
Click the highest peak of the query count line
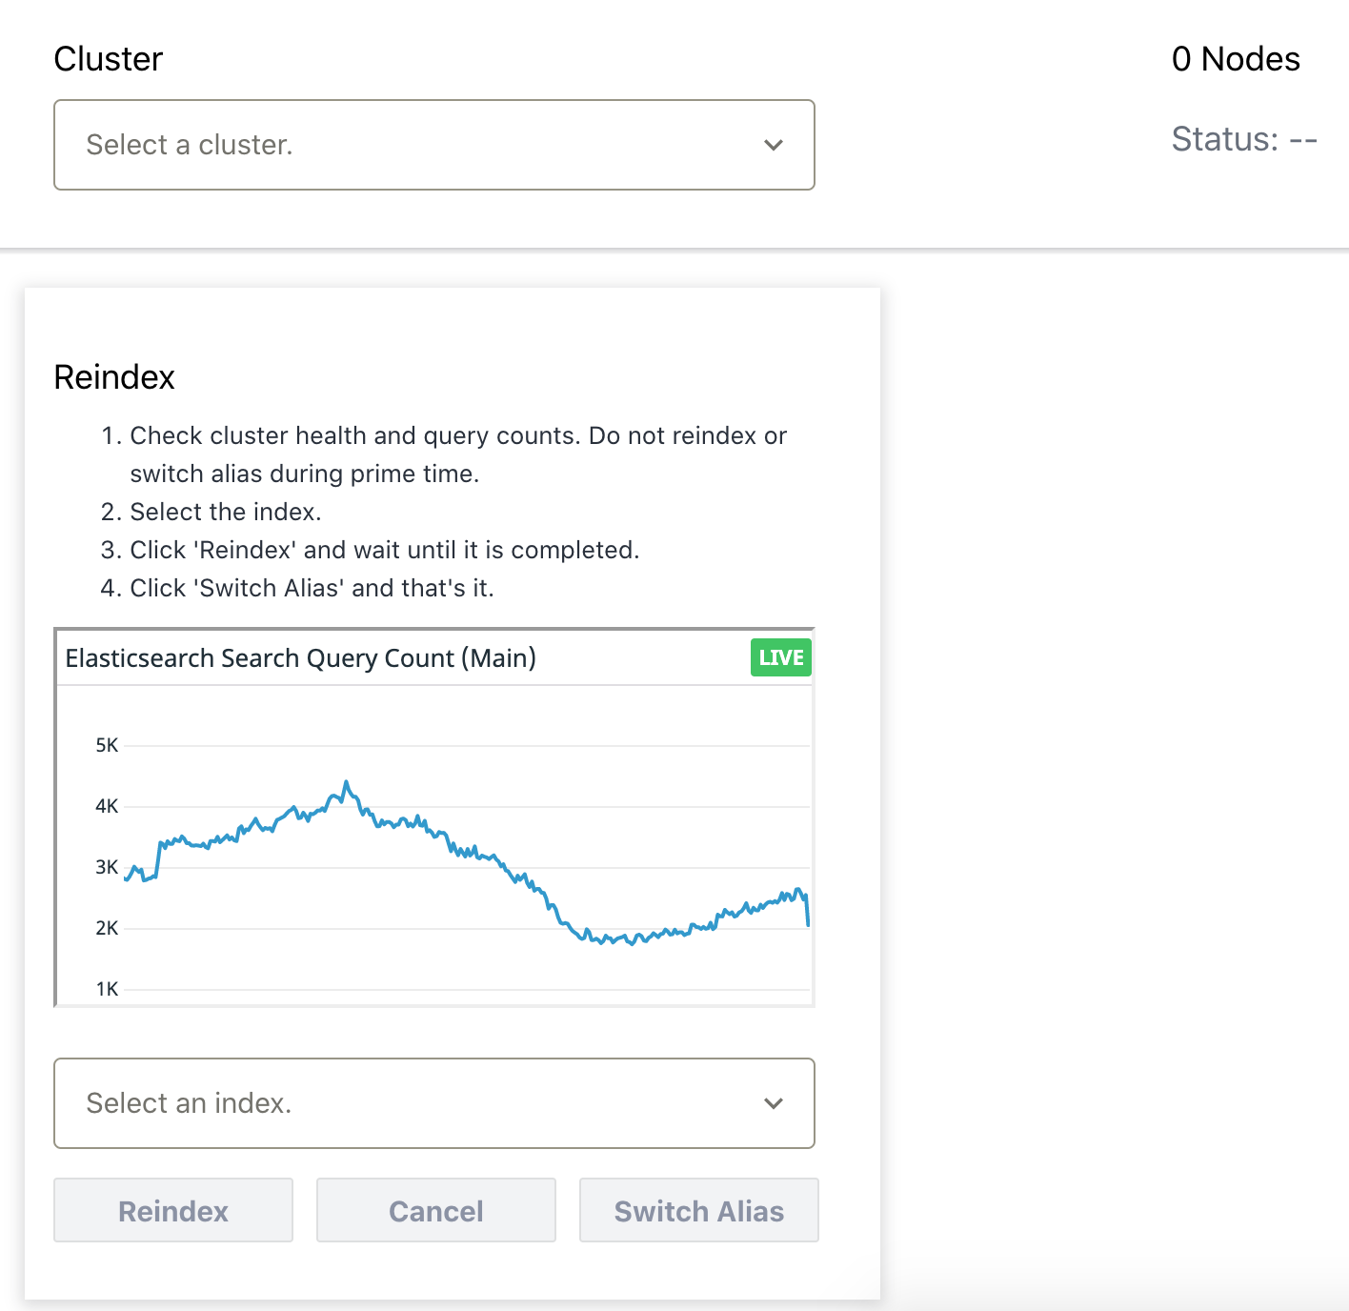click(347, 783)
